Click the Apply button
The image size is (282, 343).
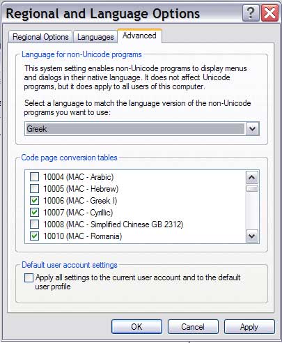click(249, 327)
